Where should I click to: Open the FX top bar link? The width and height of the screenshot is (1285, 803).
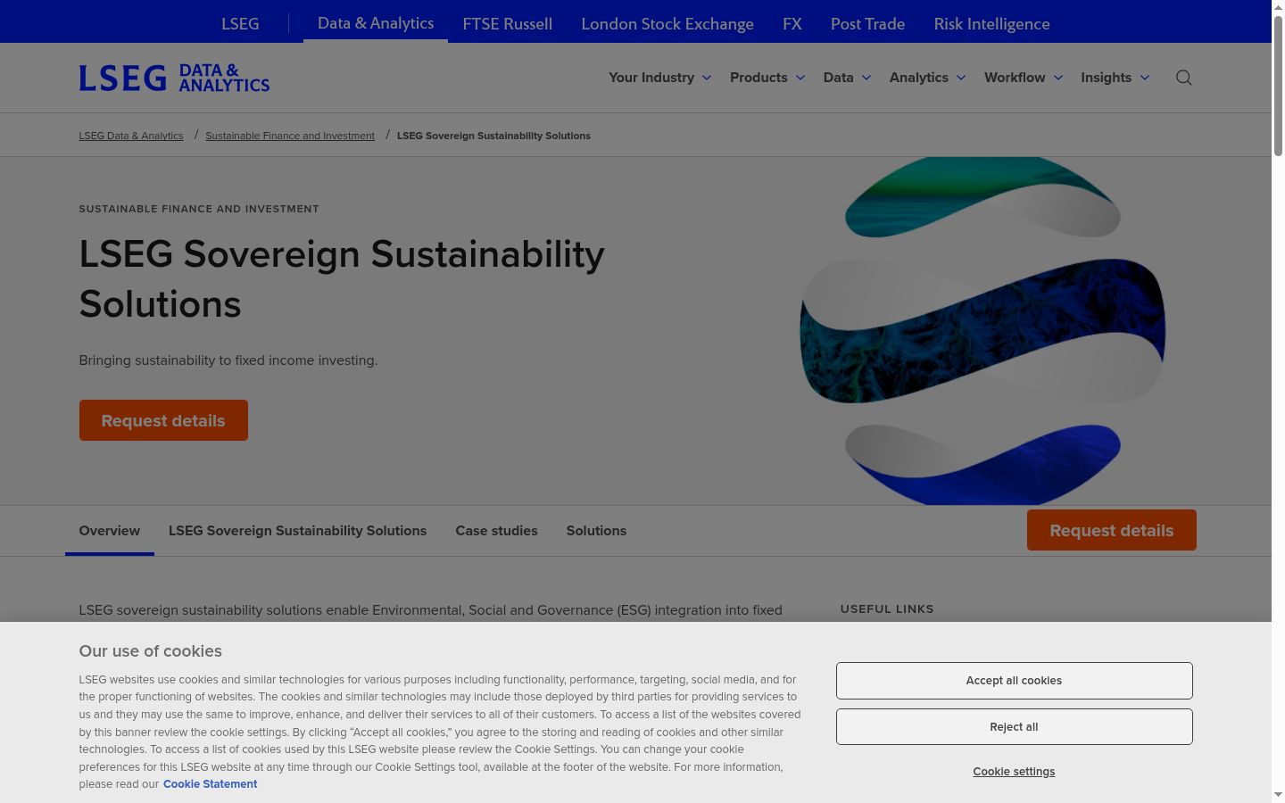click(x=792, y=24)
